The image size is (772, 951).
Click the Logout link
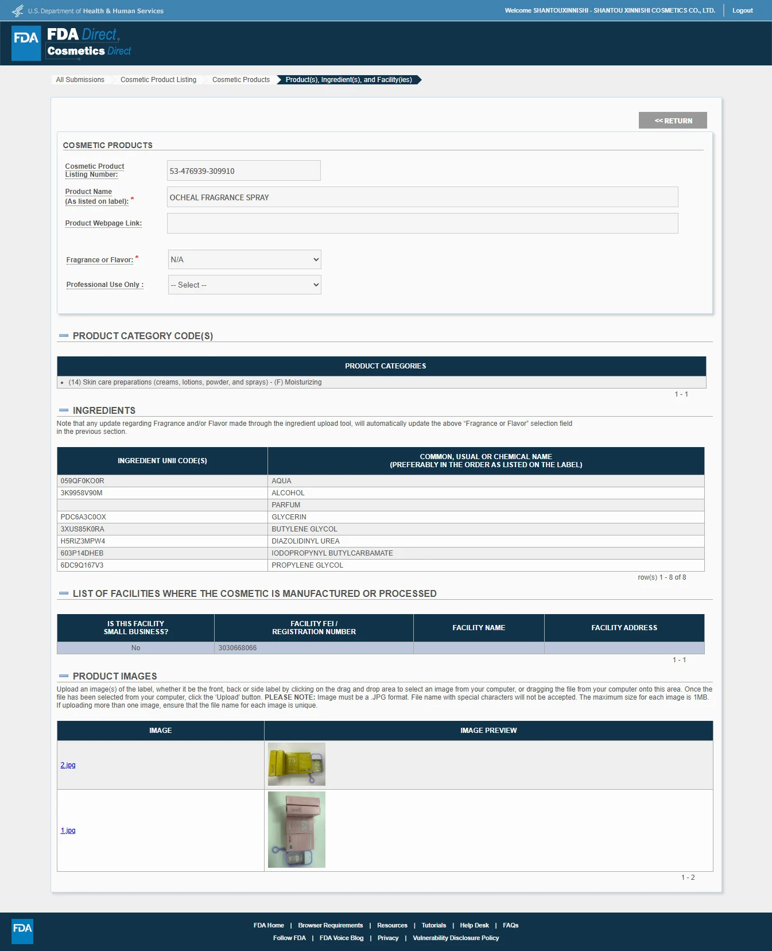pyautogui.click(x=742, y=10)
